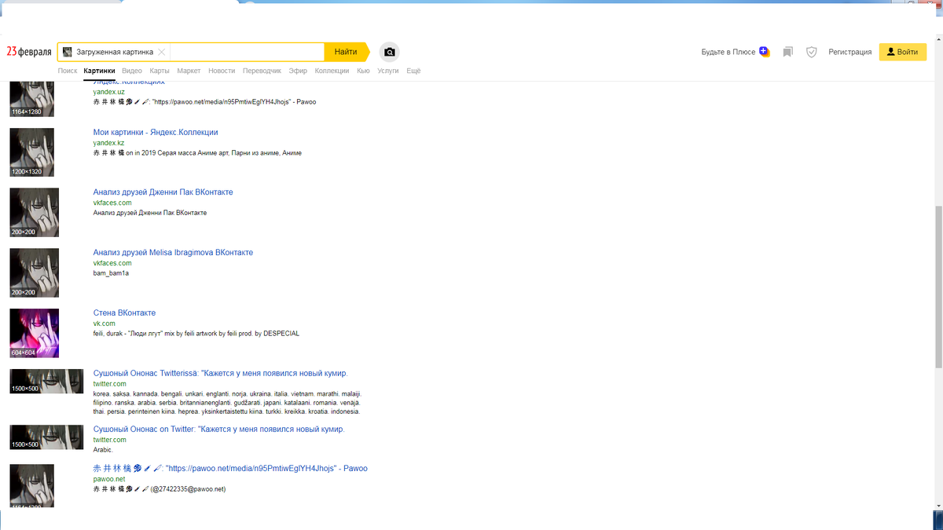Click the feili, durak - Люди лгут snippet

coord(196,334)
